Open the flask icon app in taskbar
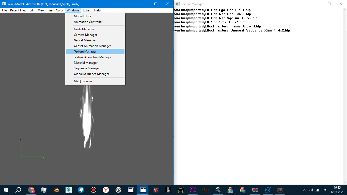This screenshot has width=347, height=195. coord(168,190)
